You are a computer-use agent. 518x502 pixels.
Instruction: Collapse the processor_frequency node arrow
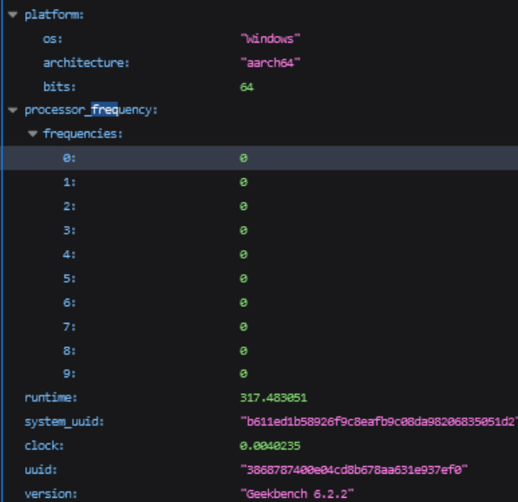(x=13, y=110)
